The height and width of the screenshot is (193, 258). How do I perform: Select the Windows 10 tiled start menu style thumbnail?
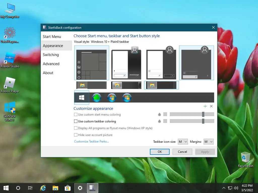pos(92,63)
